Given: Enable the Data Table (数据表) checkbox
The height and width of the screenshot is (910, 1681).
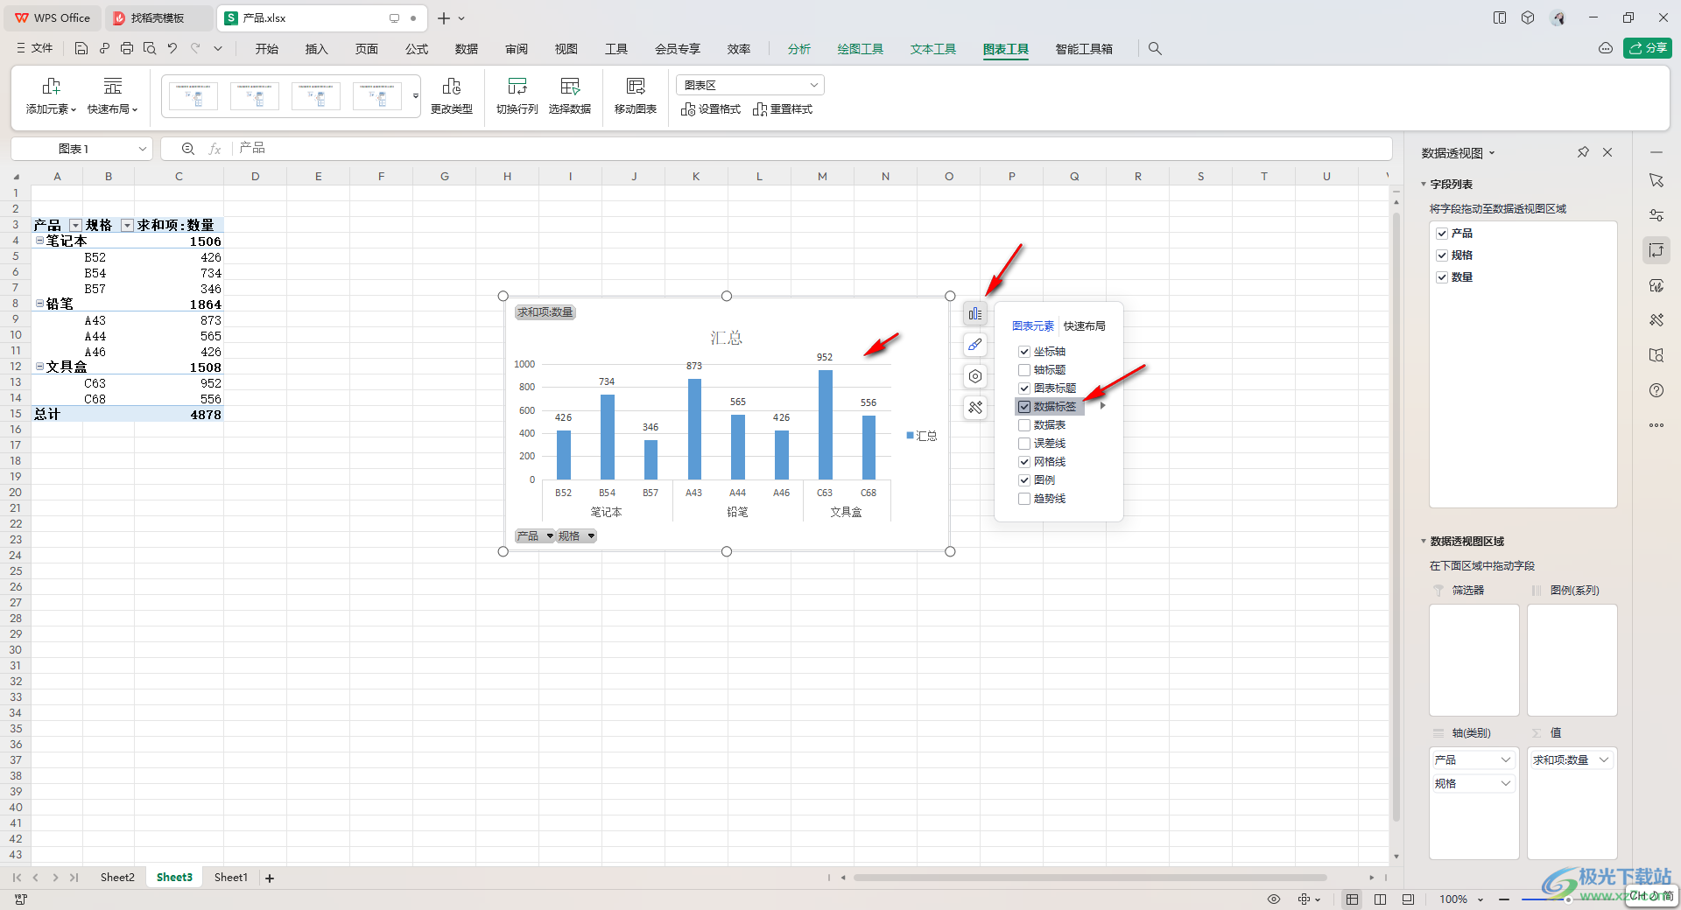Looking at the screenshot, I should pyautogui.click(x=1024, y=425).
